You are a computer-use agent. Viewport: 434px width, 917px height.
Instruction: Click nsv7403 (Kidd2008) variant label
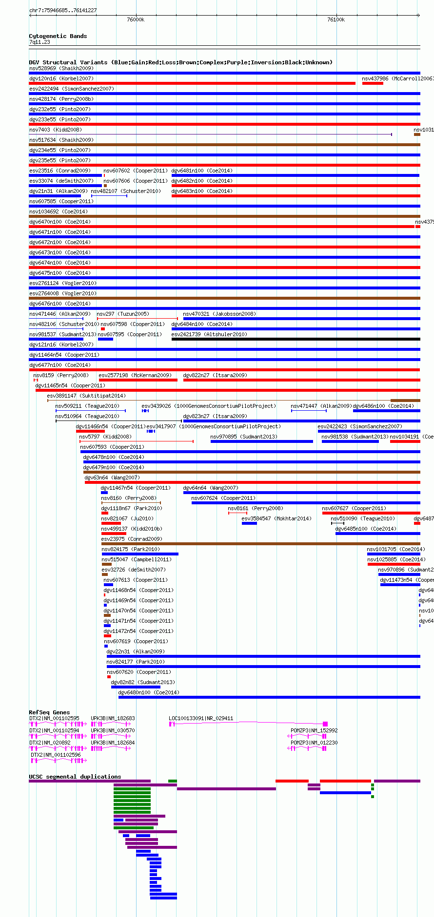pyautogui.click(x=56, y=130)
